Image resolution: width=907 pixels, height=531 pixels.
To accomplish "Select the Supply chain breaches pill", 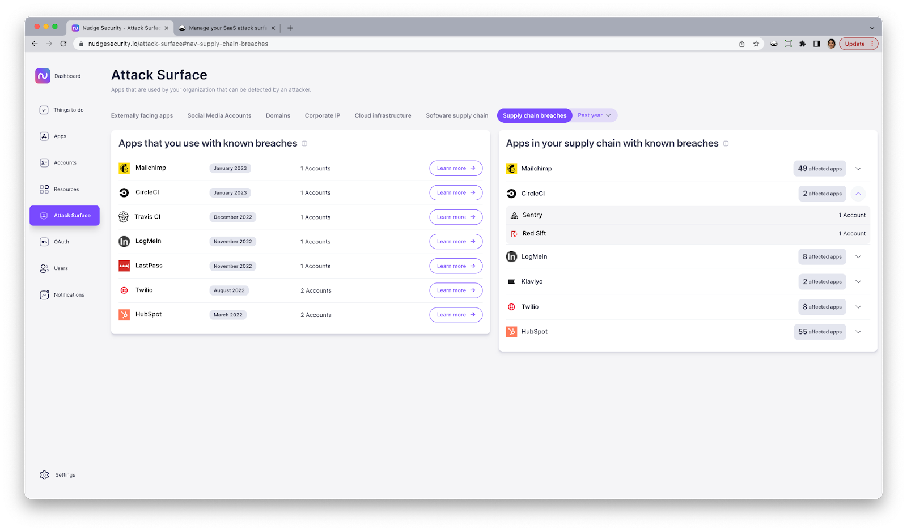I will coord(533,115).
